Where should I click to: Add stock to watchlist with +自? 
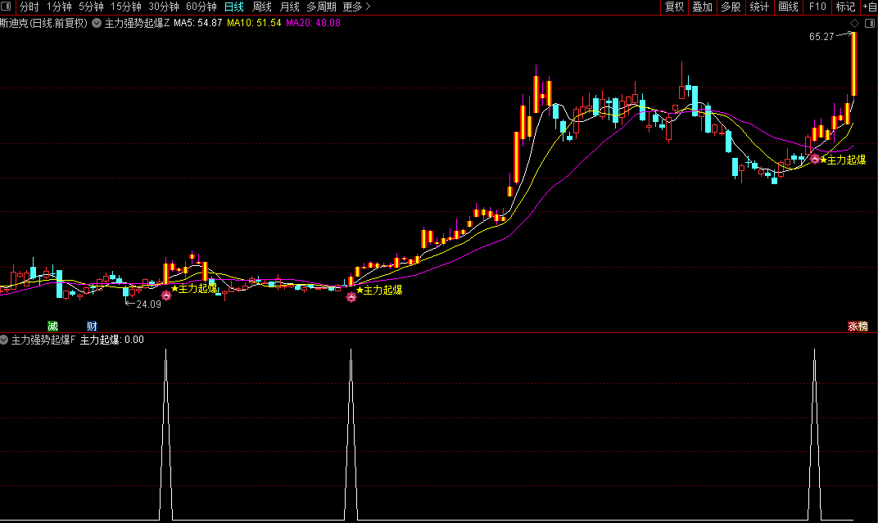tap(870, 7)
